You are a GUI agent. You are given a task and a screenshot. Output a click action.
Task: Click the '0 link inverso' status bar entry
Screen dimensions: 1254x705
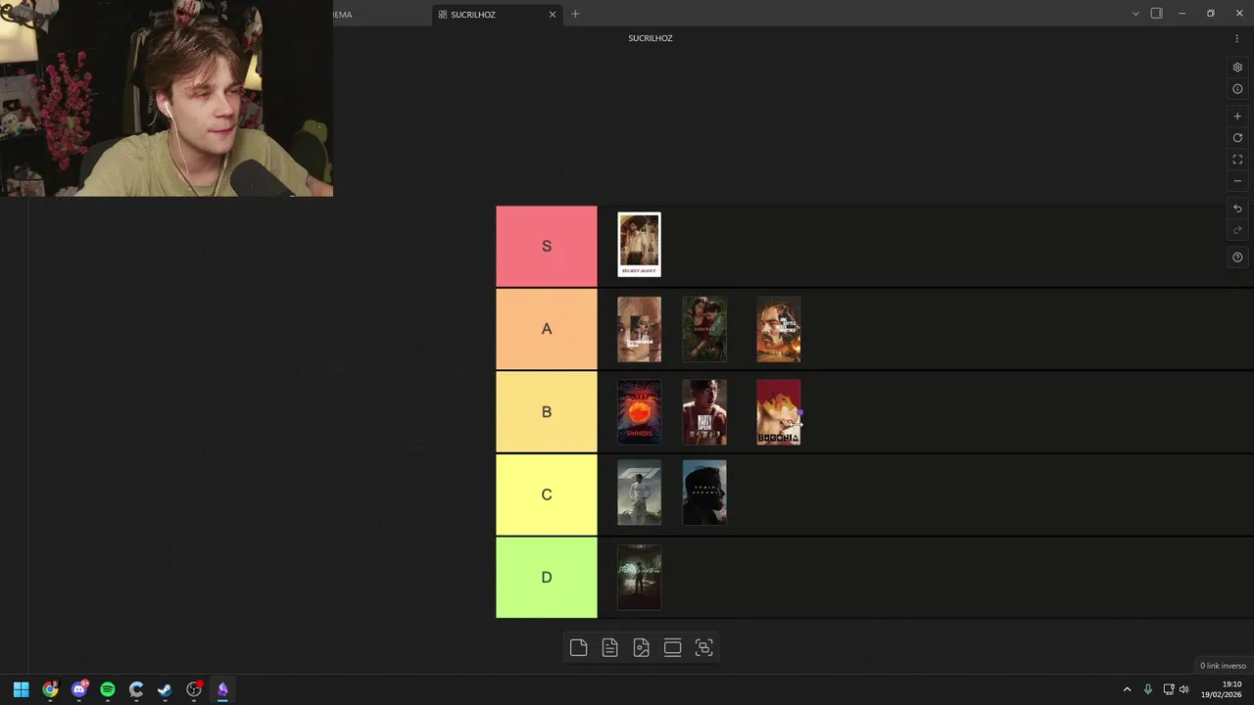coord(1223,666)
